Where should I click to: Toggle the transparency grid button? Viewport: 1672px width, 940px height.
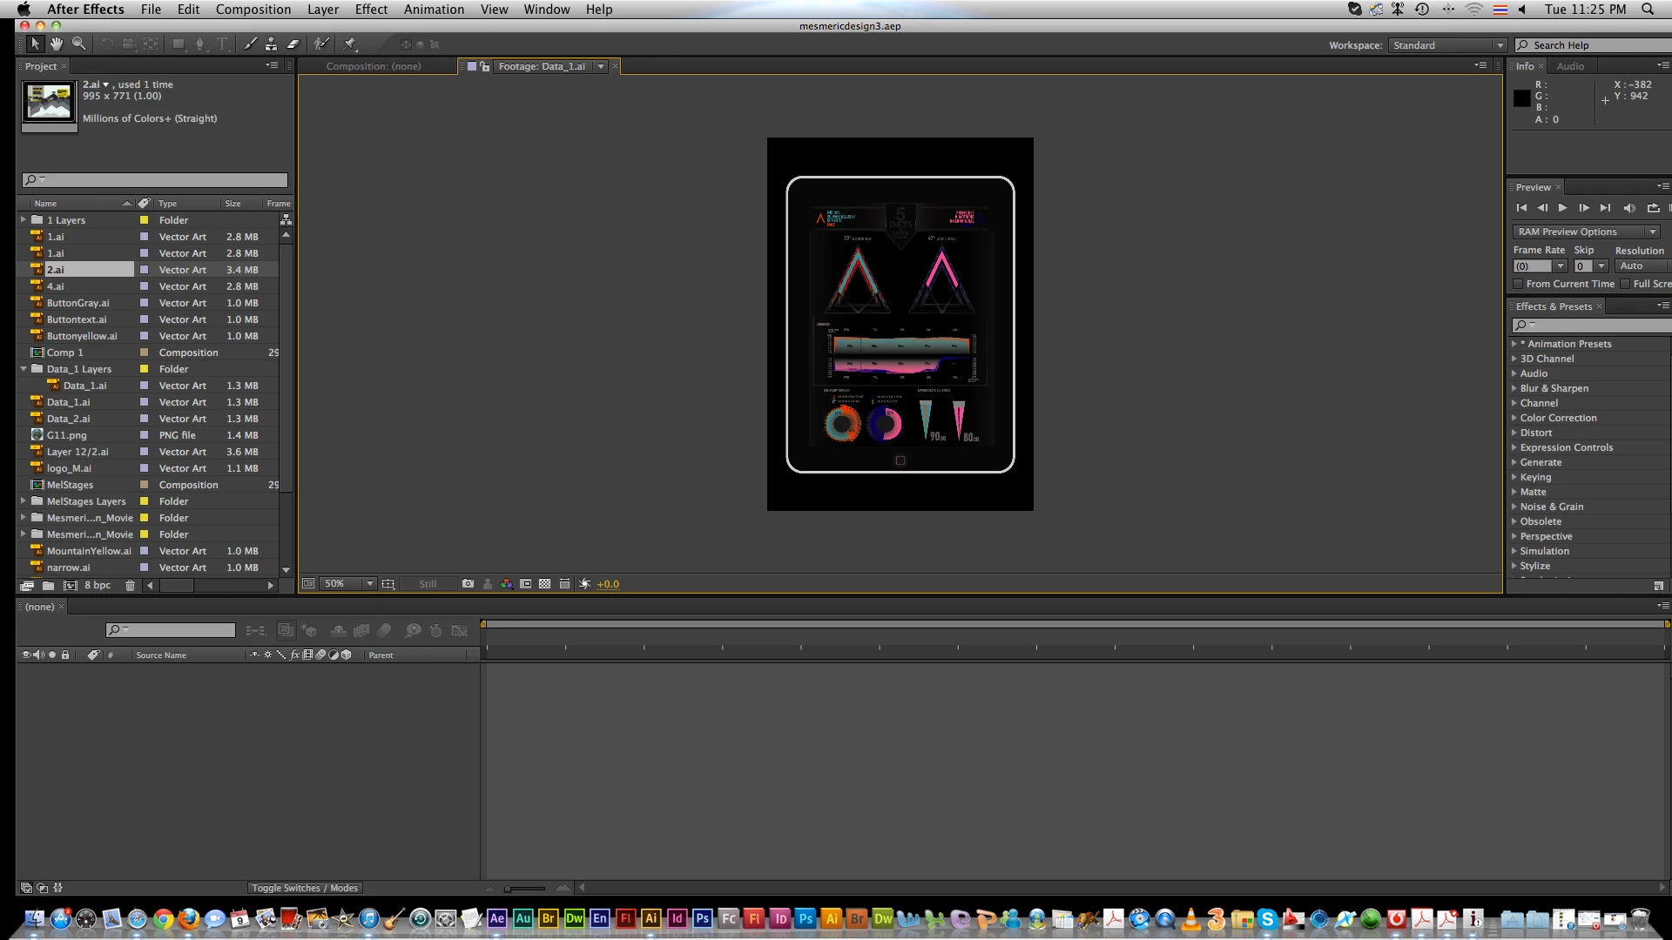(545, 584)
